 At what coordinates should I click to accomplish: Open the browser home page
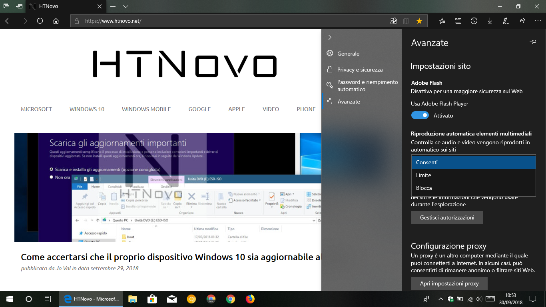point(56,21)
